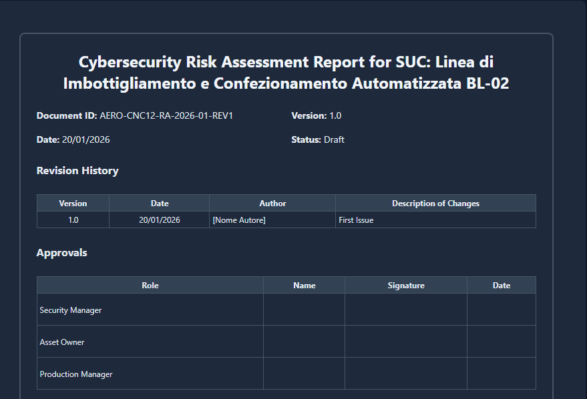Select the 20/01/2026 cell in Revision History table
Image resolution: width=587 pixels, height=399 pixels.
(160, 220)
